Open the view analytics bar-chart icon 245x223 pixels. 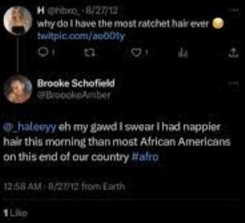point(183,53)
